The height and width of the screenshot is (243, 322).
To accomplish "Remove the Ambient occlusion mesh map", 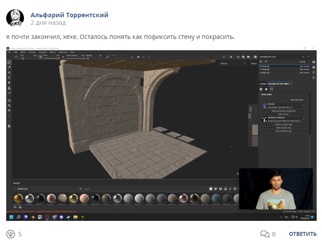I will (304, 119).
